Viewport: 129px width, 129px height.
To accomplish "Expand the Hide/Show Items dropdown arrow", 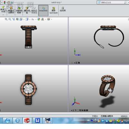I will [x=36, y=19].
